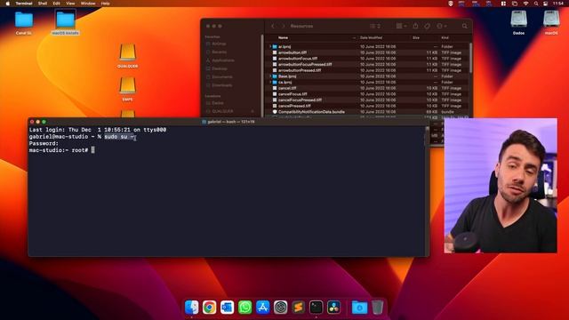Open AirDrop in Finder sidebar

point(219,44)
